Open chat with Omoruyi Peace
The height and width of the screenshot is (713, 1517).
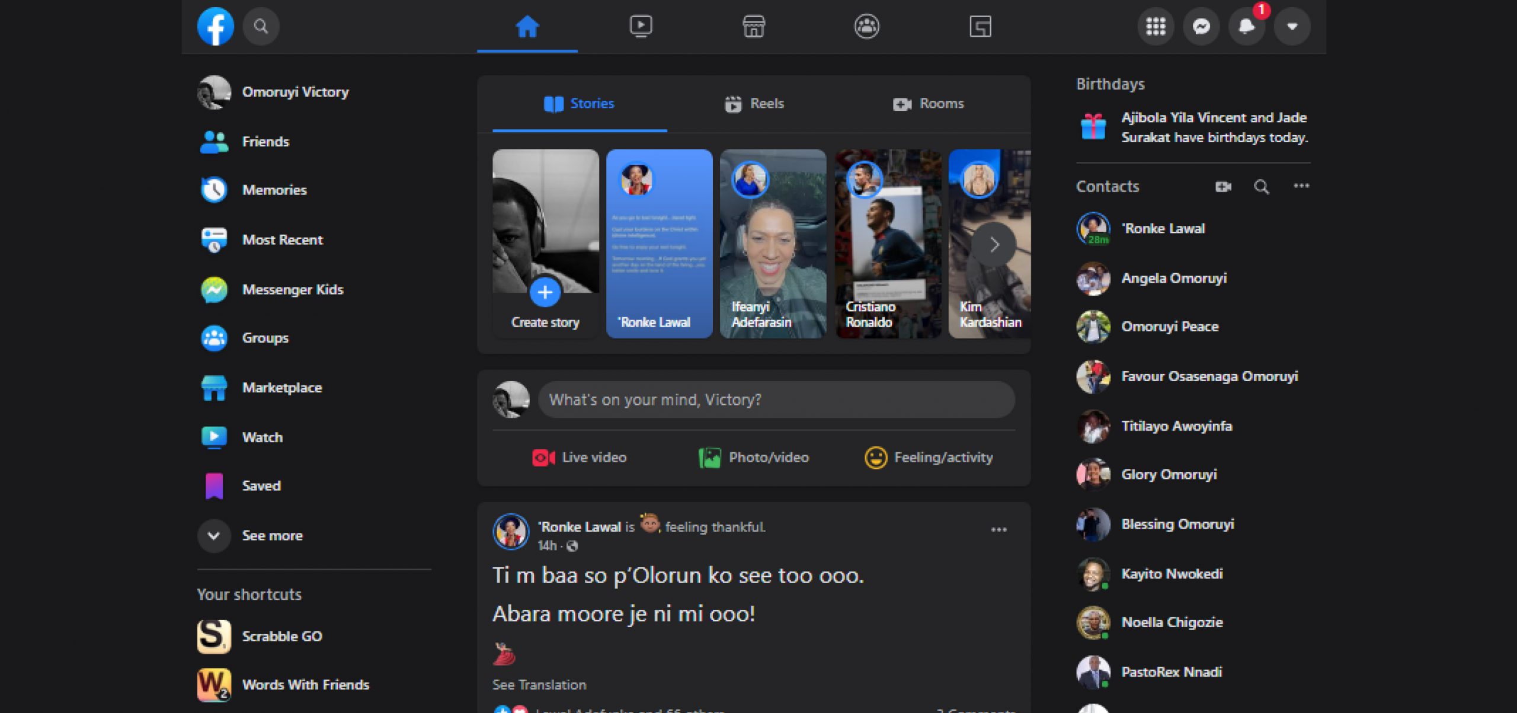tap(1193, 327)
